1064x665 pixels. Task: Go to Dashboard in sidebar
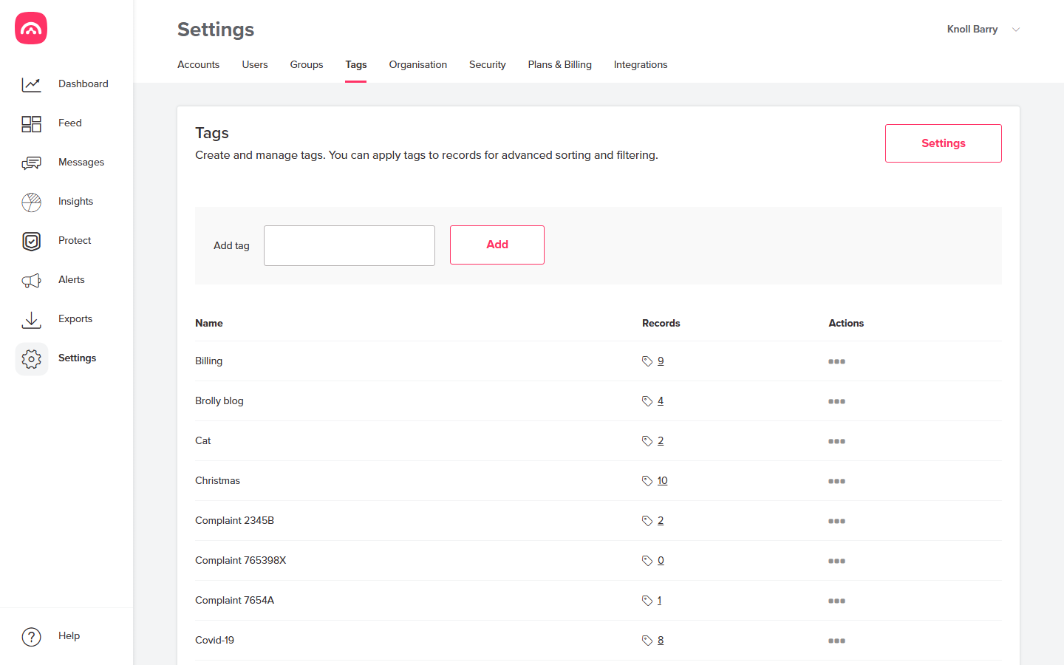point(83,83)
